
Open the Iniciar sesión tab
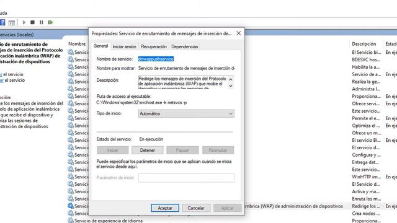[124, 46]
